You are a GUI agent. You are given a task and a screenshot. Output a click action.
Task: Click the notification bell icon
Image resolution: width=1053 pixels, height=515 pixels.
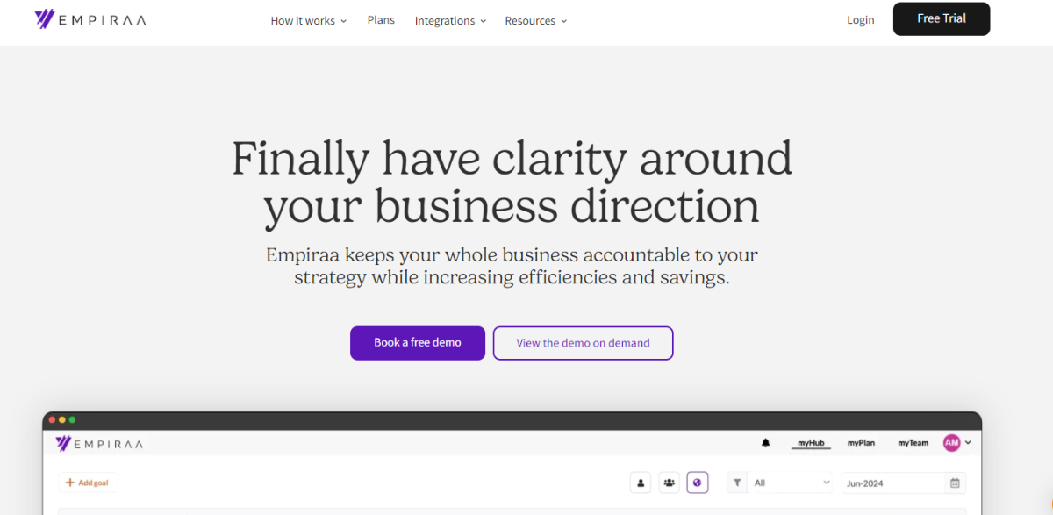766,443
